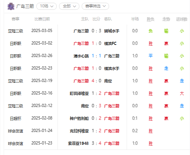Select date 2025-01-23 cell
This screenshot has height=155, width=190.
coord(42,143)
